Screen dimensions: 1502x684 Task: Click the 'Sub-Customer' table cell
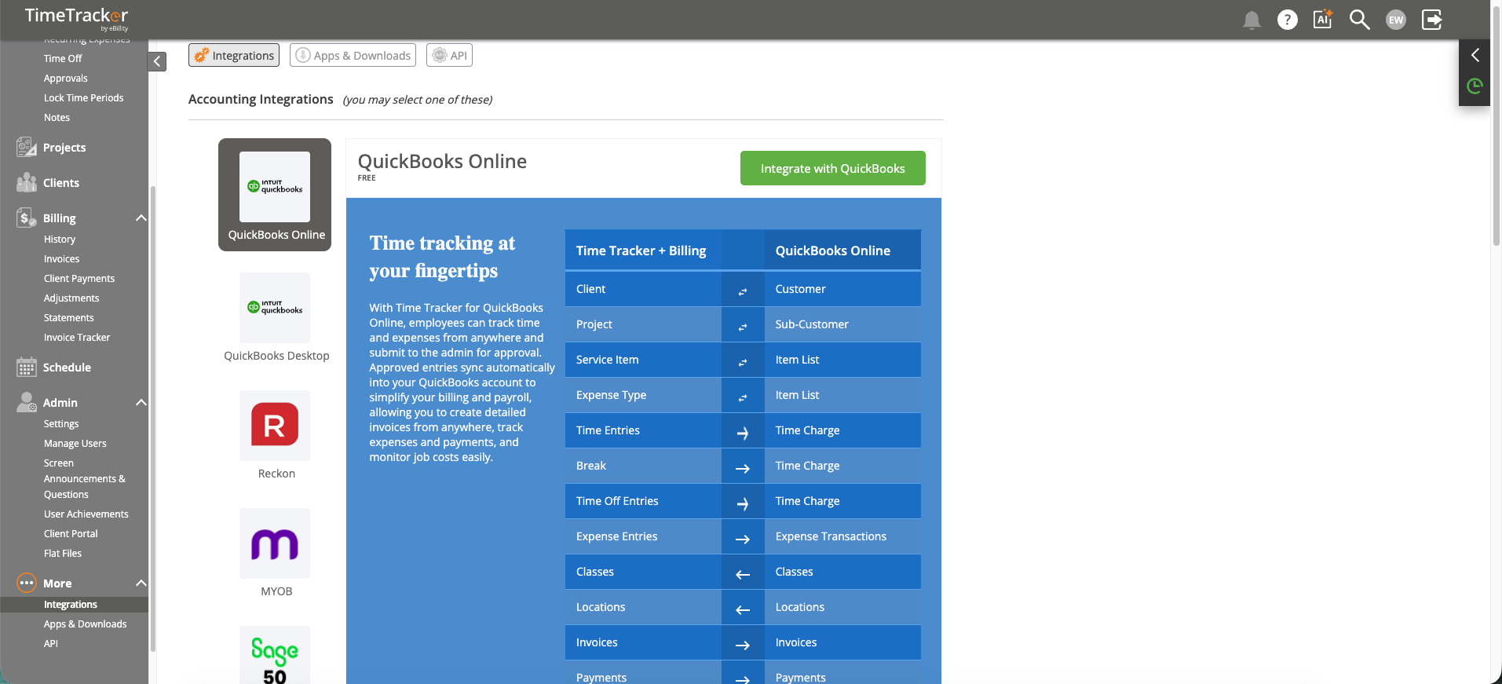click(x=842, y=324)
